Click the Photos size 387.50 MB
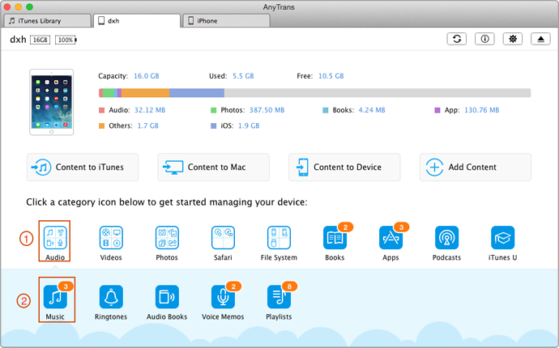 click(267, 110)
